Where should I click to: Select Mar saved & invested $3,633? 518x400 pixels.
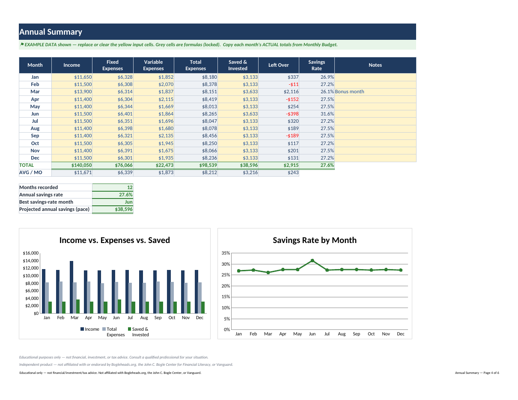pyautogui.click(x=238, y=92)
